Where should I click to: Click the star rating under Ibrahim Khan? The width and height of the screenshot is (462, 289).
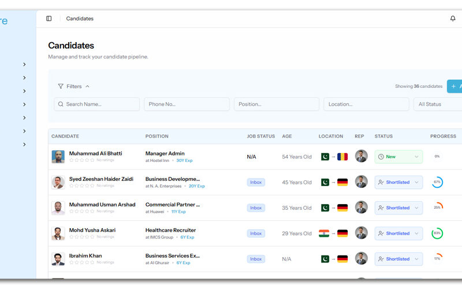coord(81,262)
